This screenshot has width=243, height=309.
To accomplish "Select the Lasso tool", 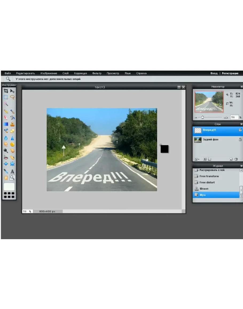I will [x=12, y=97].
